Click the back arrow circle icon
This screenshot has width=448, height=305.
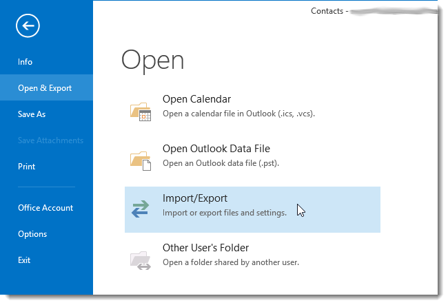pyautogui.click(x=28, y=25)
